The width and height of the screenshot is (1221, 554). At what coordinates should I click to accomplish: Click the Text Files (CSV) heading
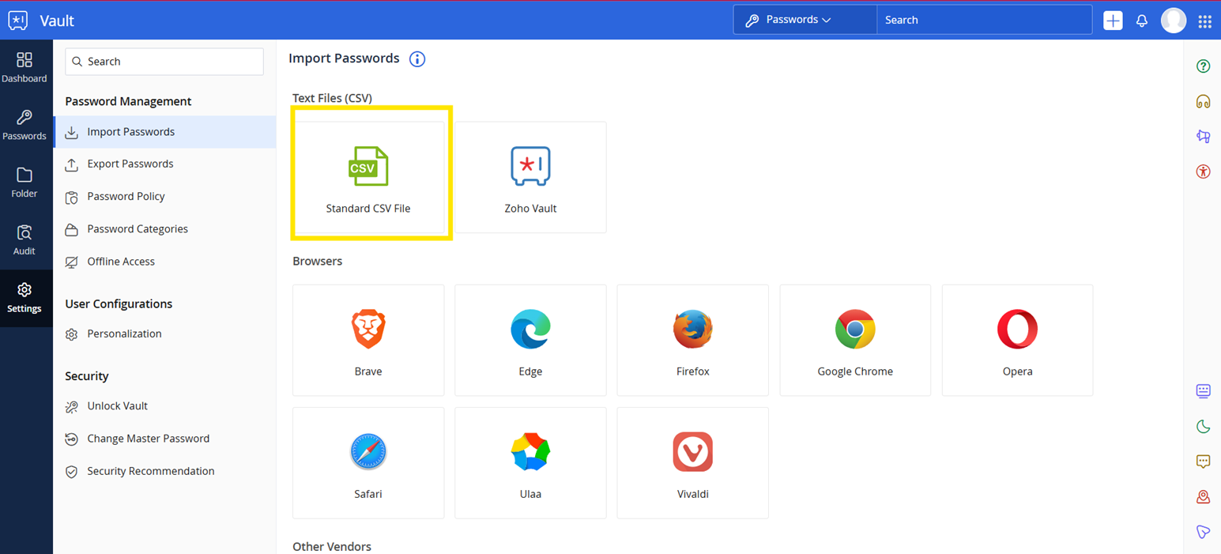[x=332, y=98]
